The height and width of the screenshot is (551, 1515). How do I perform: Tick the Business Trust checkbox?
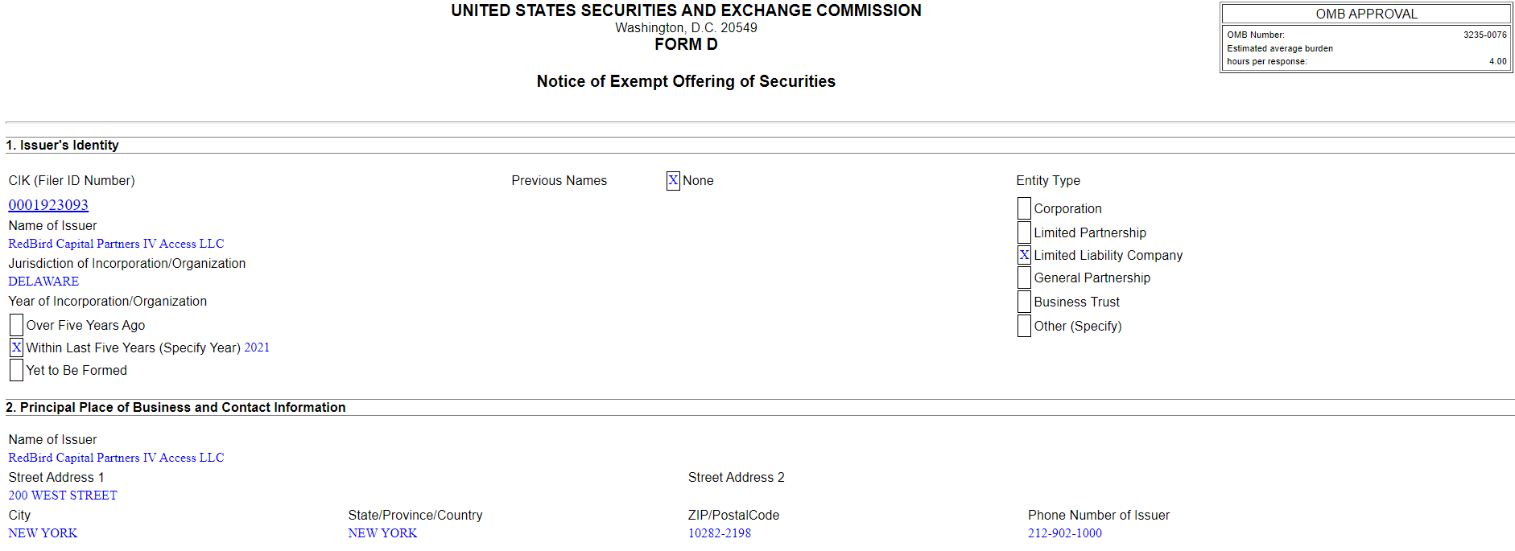click(1024, 302)
